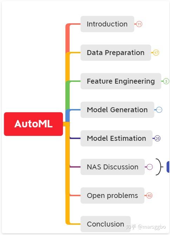Select the AutoML central root node

(33, 124)
